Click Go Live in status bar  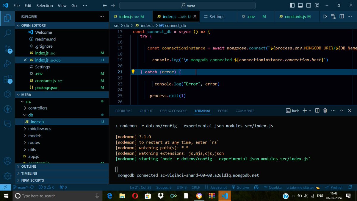coord(240,187)
